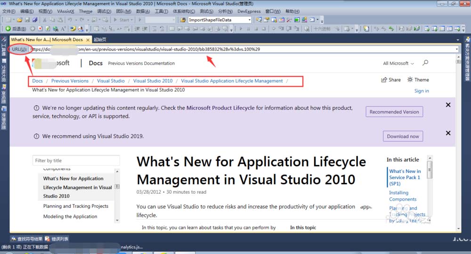
Task: Open the URL address bar dropdown arrow
Action: 456,49
